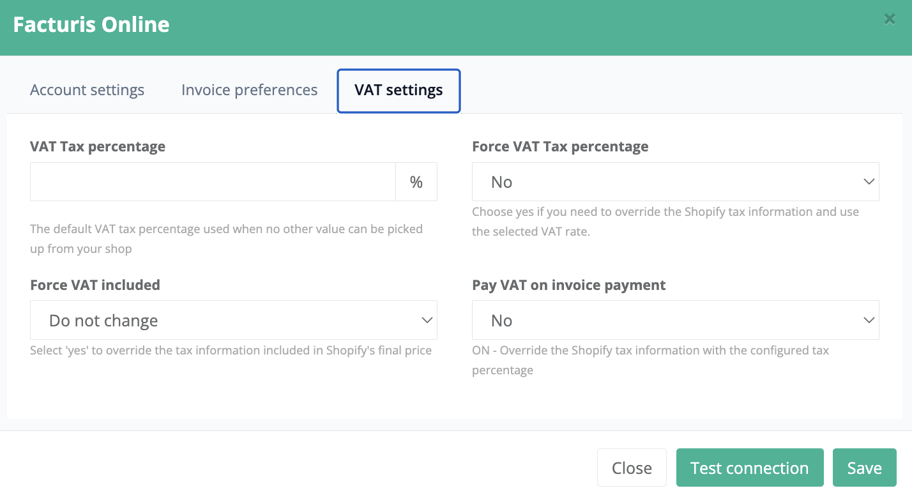This screenshot has width=912, height=502.
Task: Click the Facturis Online dialog title
Action: (x=91, y=25)
